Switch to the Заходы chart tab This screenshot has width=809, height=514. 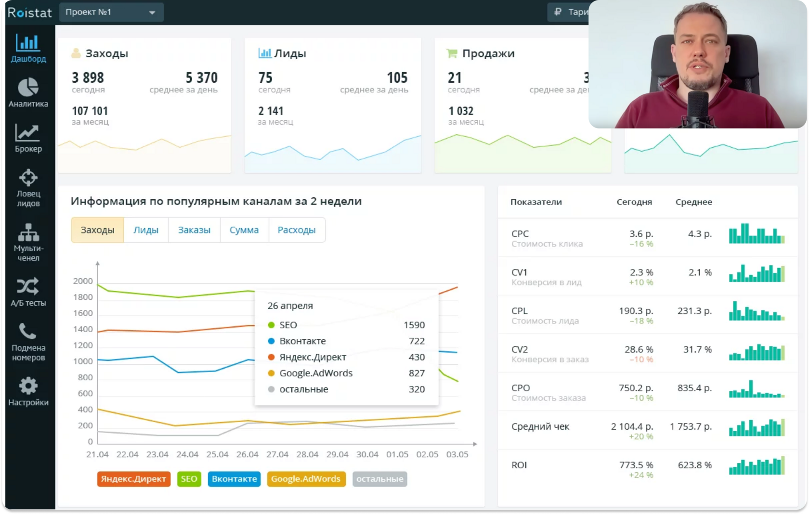[x=97, y=230]
